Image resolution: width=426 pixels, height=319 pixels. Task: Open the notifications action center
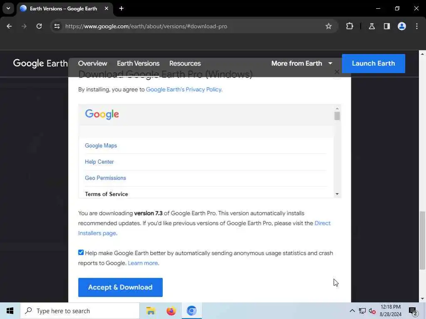click(413, 311)
